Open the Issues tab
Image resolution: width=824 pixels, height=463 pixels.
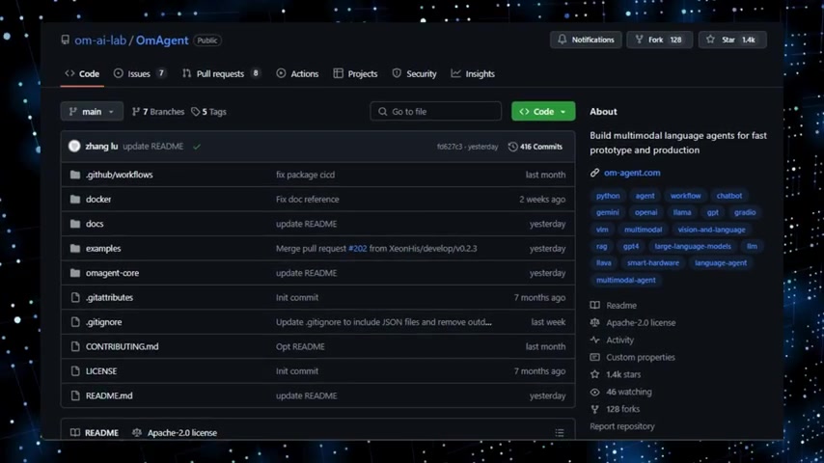click(140, 73)
